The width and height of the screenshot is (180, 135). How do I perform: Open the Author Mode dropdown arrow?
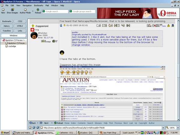[x=33, y=11]
